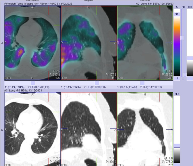Image resolution: width=193 pixels, height=166 pixels.
Task: Open the fused transverse perfusion view
Action: pos(32,43)
